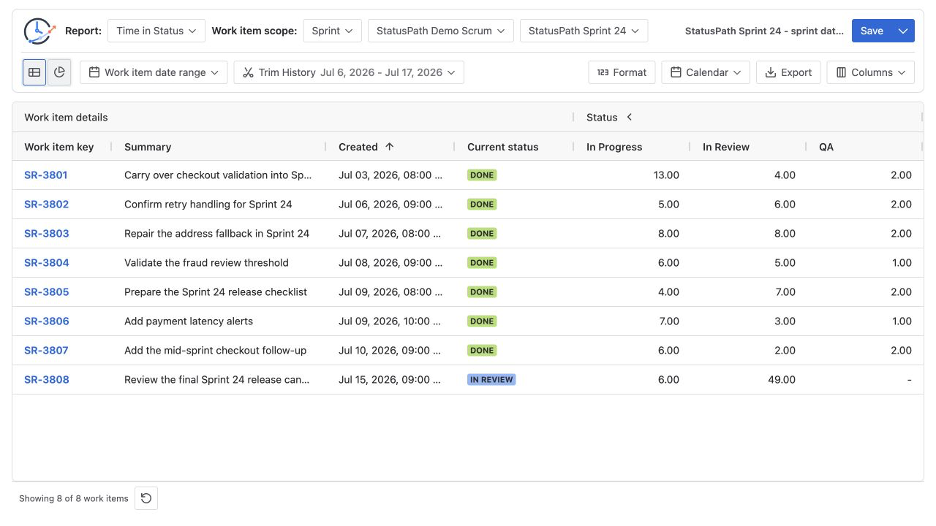
Task: Open work item SR-3803
Action: pos(46,234)
